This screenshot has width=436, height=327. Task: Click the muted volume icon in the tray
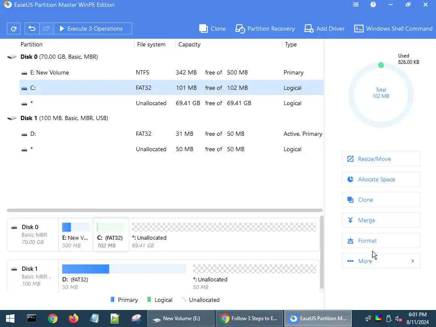[399, 318]
